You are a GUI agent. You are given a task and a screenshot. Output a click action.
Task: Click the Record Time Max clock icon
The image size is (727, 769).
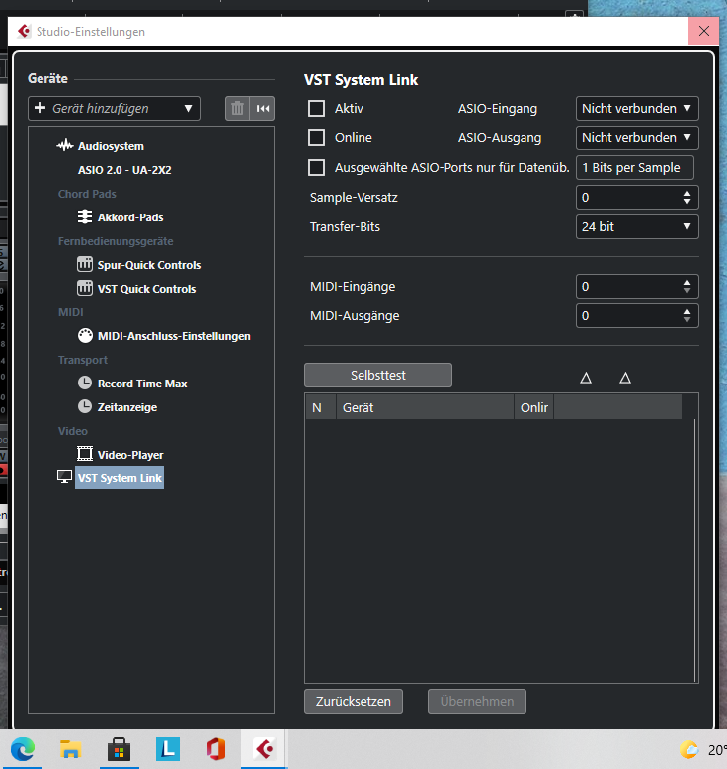[85, 383]
